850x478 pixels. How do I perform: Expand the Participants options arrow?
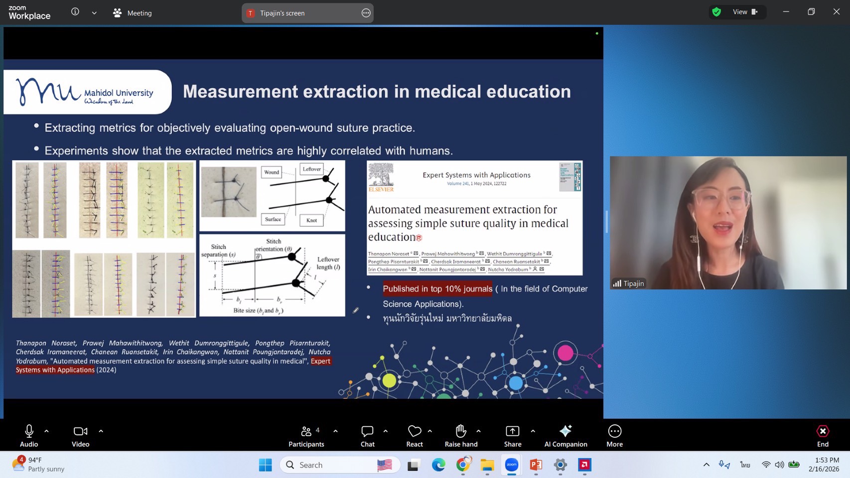point(335,431)
